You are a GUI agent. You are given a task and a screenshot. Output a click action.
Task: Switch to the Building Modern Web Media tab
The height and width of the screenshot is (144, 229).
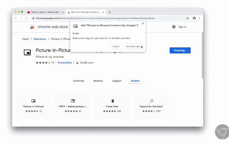pos(46,12)
